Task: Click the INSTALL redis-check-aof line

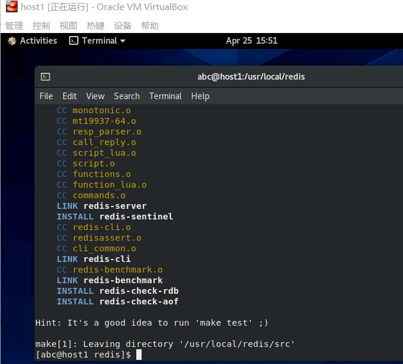Action: point(117,301)
